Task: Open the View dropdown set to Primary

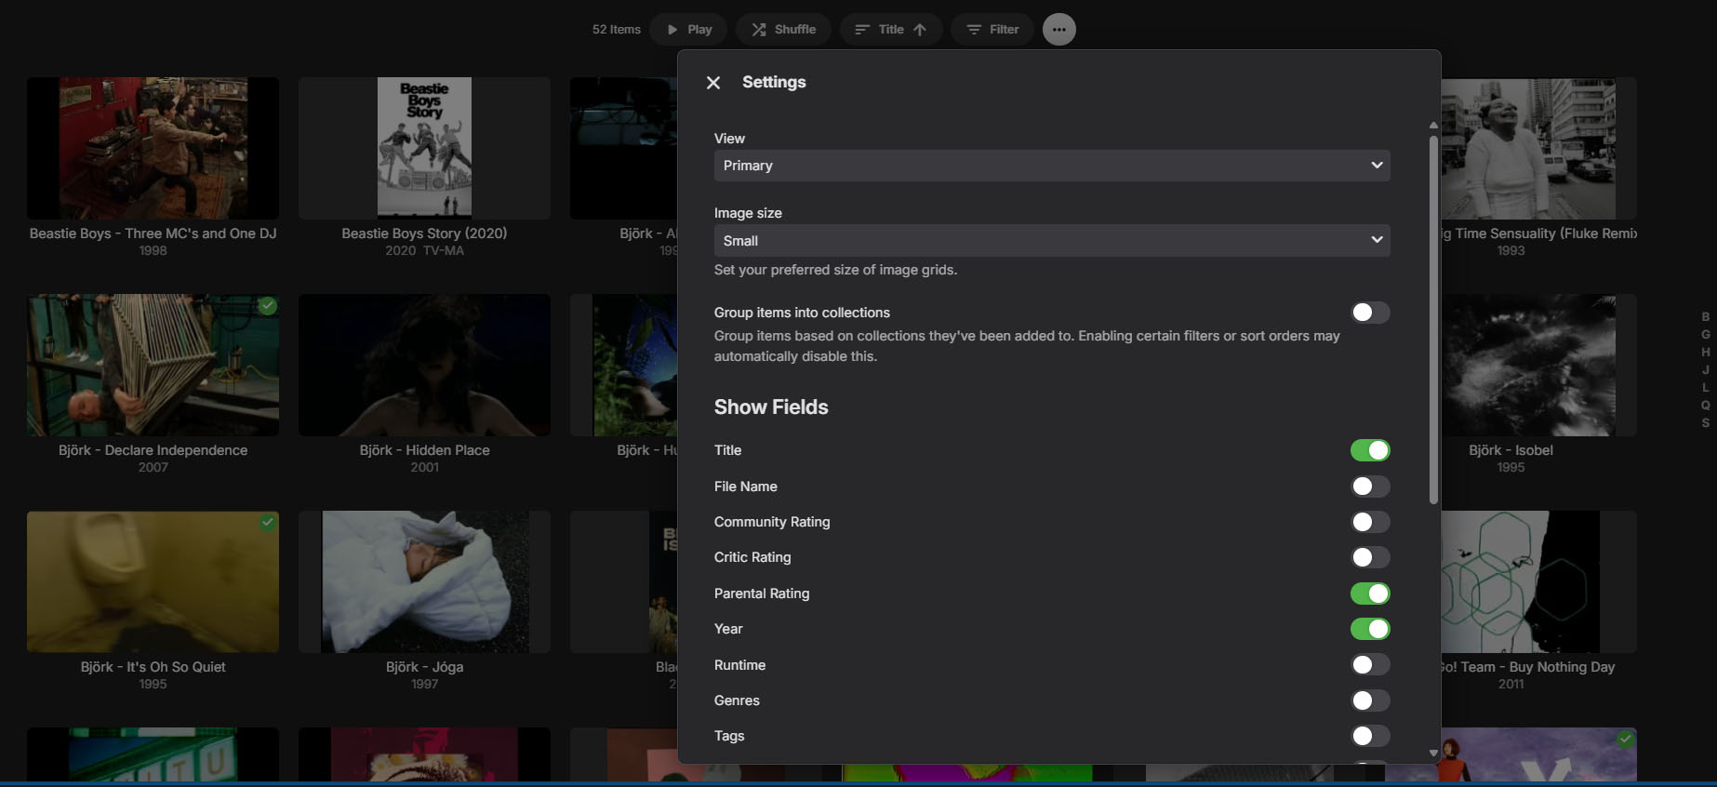Action: pos(1051,166)
